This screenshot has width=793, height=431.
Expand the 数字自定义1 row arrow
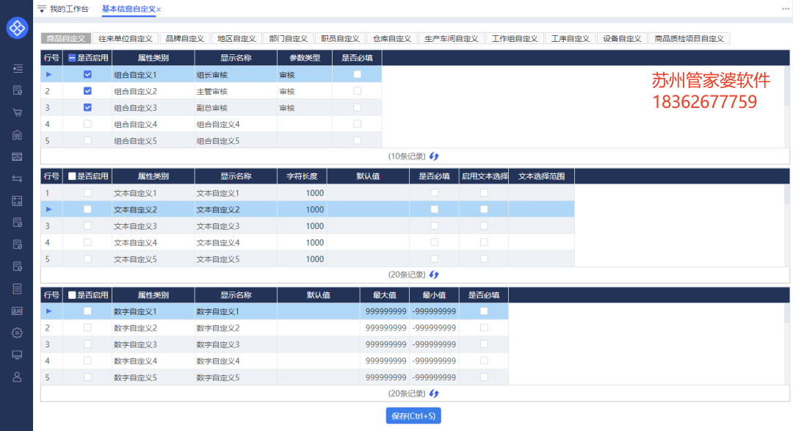[x=49, y=311]
